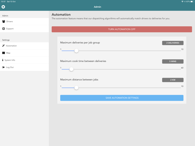Select Automation in Settings
This screenshot has width=195, height=146.
coord(24,46)
